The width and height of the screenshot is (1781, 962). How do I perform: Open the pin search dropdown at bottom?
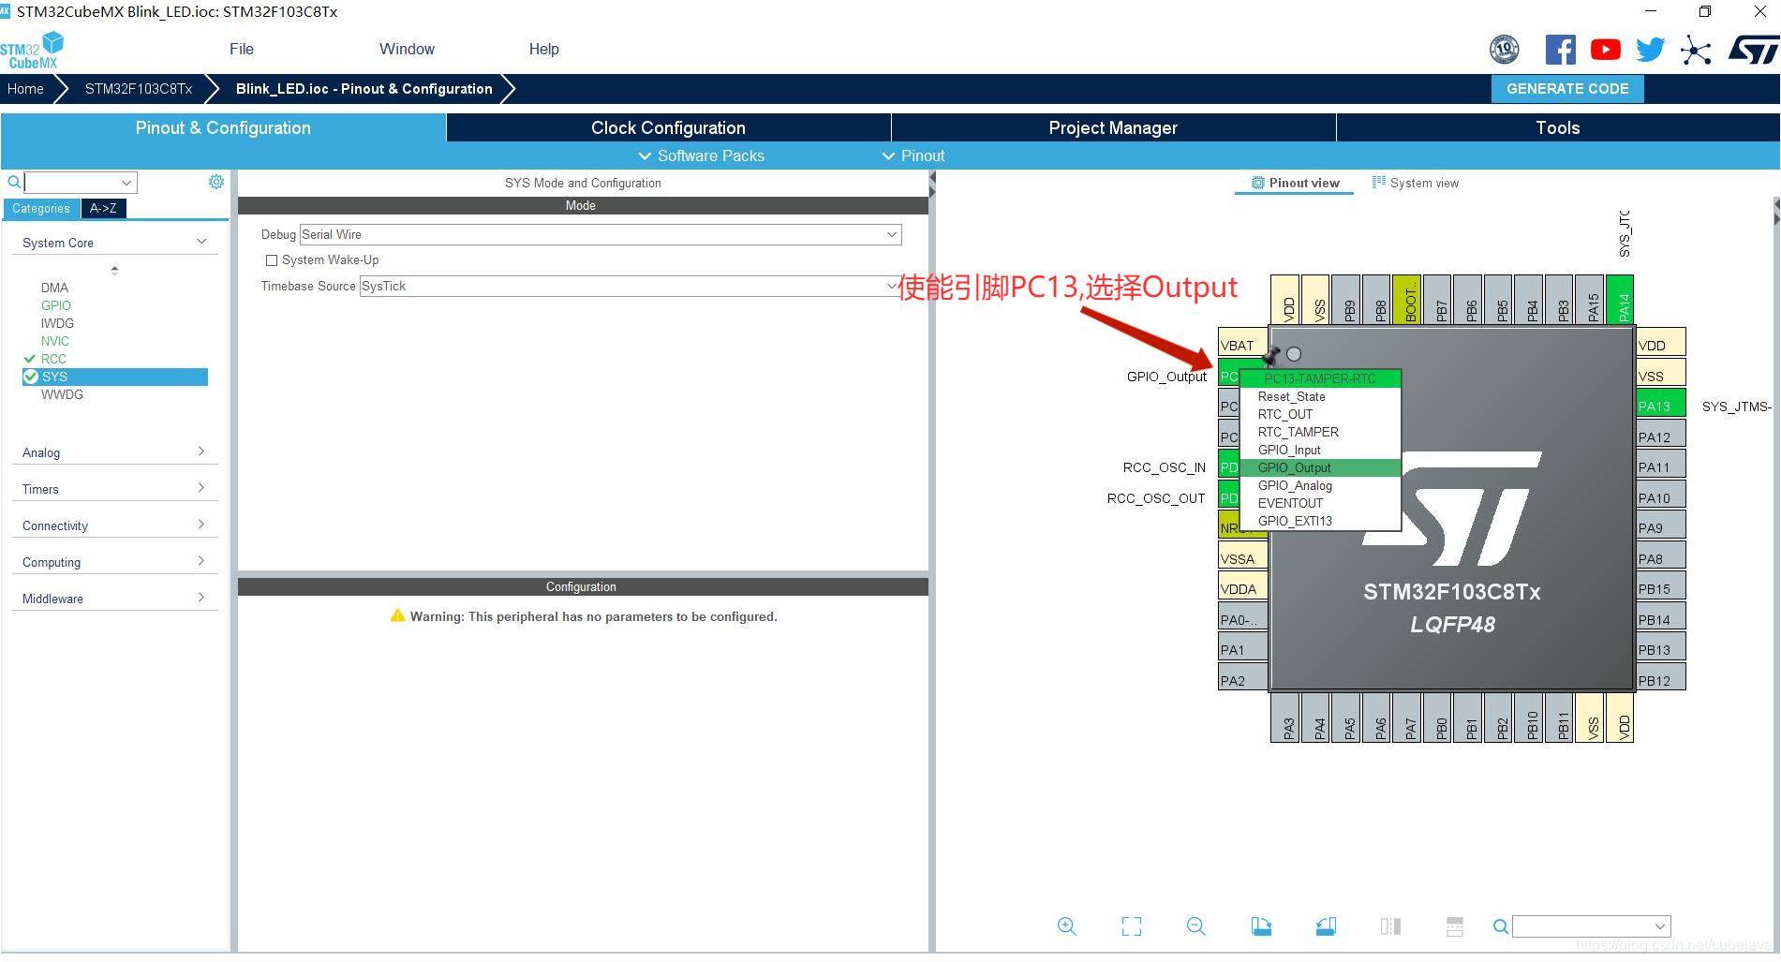1591,926
